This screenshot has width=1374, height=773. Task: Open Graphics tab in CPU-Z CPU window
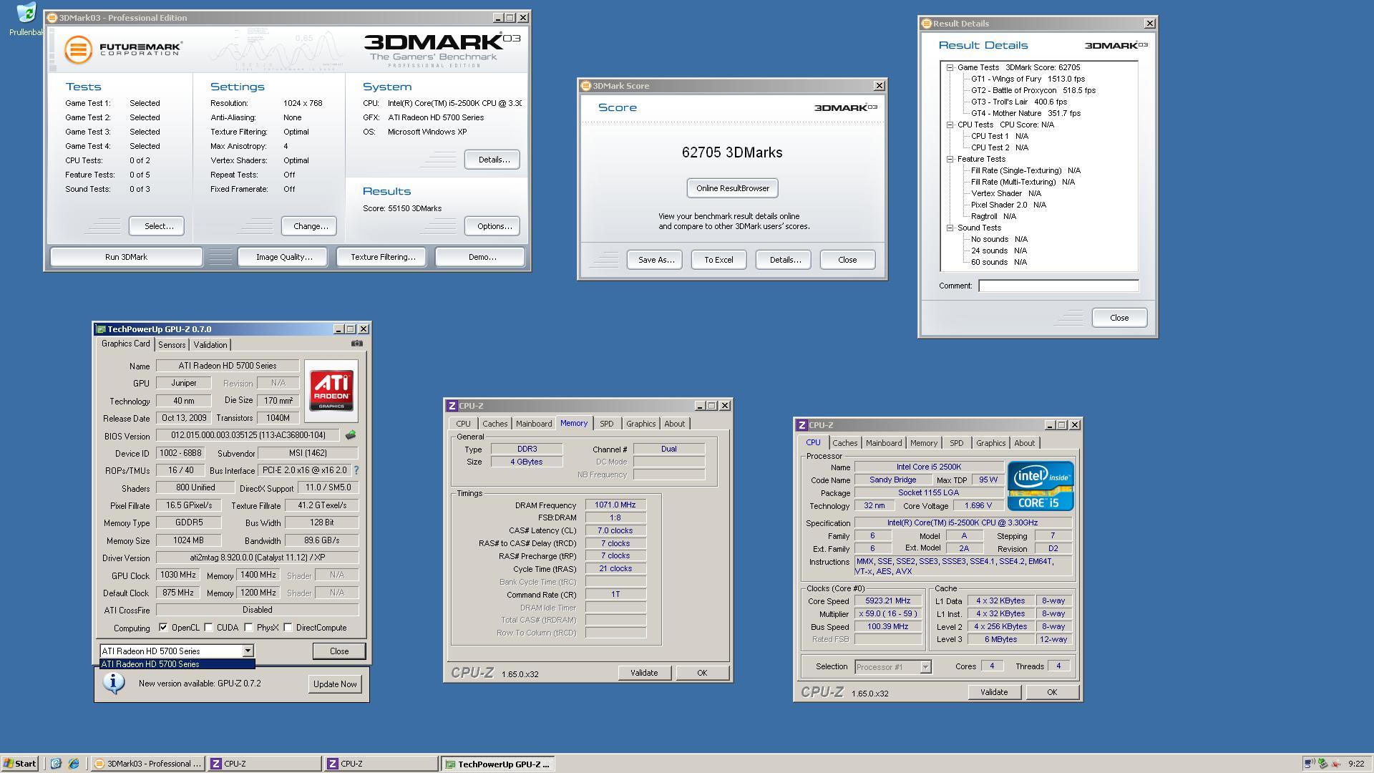(x=990, y=443)
